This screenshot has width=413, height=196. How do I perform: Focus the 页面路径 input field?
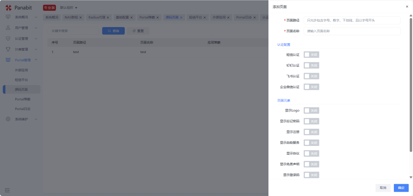point(352,20)
